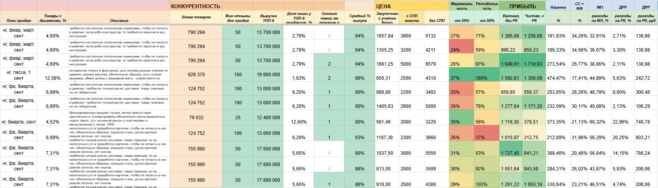Screen dimensions: 658x188
Task: Click the Описание column header
Action: coord(119,17)
